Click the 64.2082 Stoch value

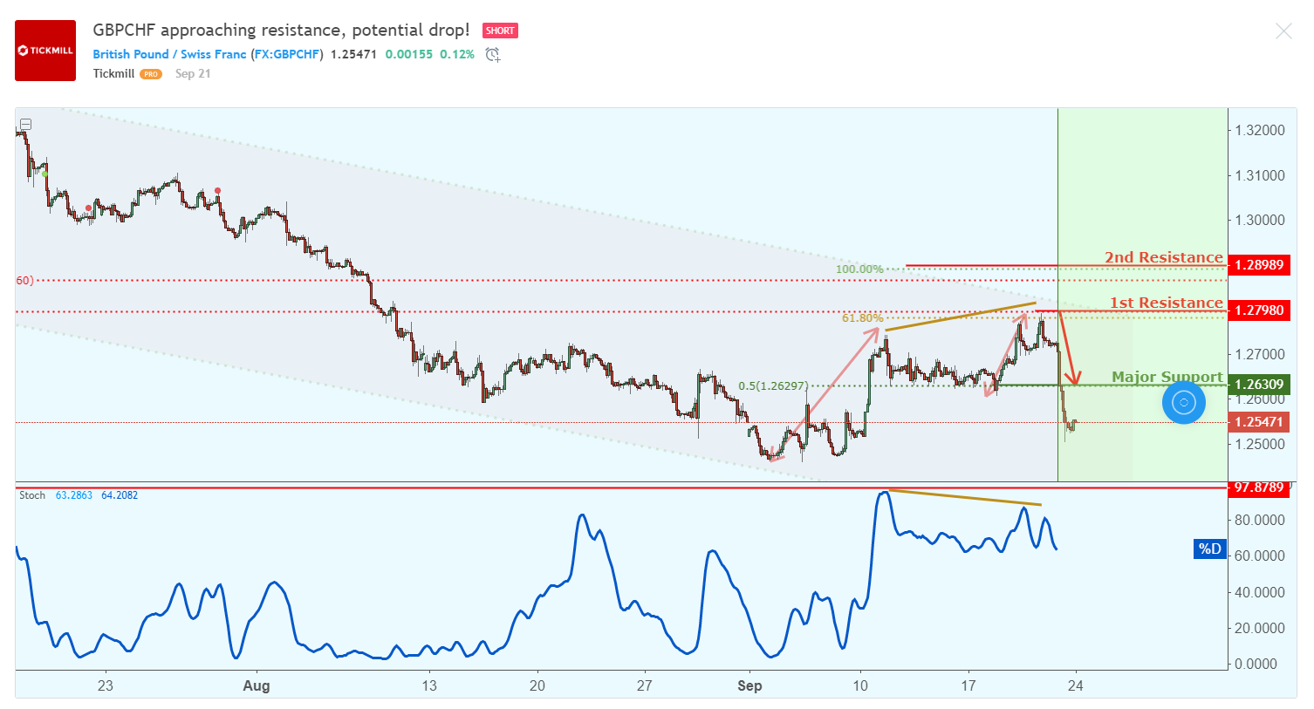(x=120, y=495)
